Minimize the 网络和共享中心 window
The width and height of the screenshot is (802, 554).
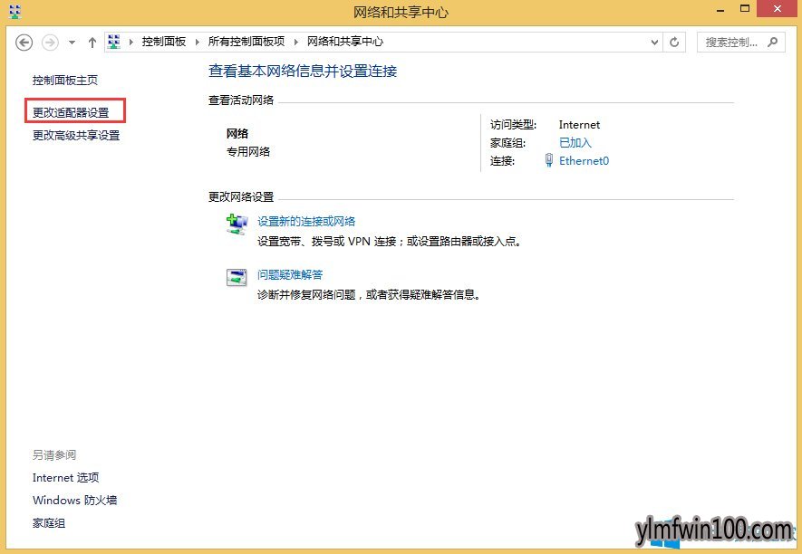pos(721,10)
